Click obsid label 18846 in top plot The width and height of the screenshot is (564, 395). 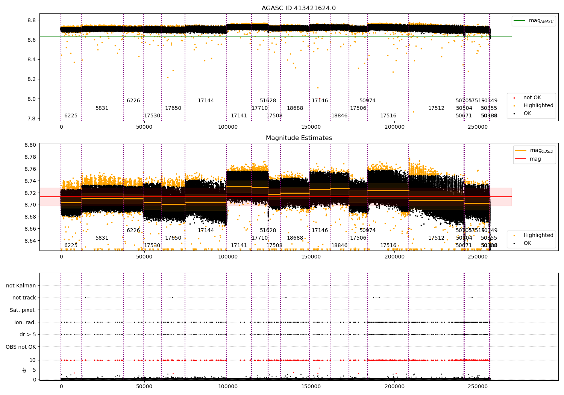coord(339,116)
